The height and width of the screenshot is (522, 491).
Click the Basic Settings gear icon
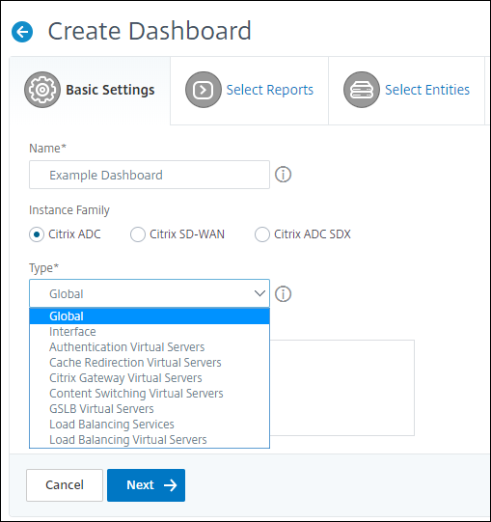42,90
